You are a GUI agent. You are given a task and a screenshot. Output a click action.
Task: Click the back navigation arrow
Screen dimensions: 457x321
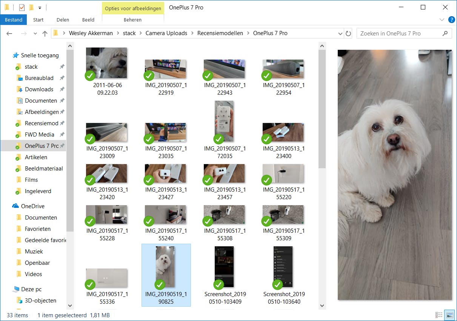(9, 33)
